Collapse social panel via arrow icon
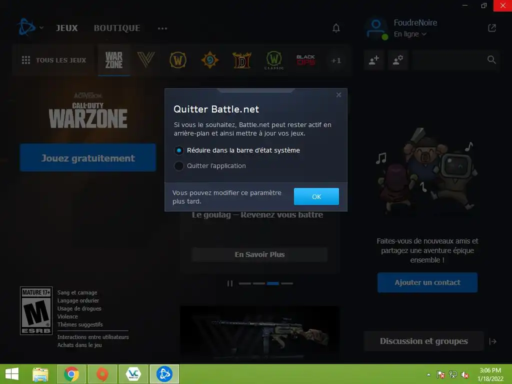 pyautogui.click(x=492, y=341)
